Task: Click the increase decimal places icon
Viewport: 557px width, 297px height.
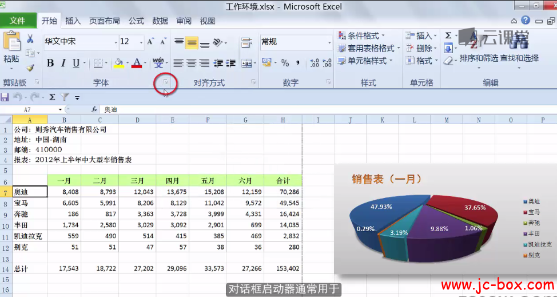Action: point(315,64)
